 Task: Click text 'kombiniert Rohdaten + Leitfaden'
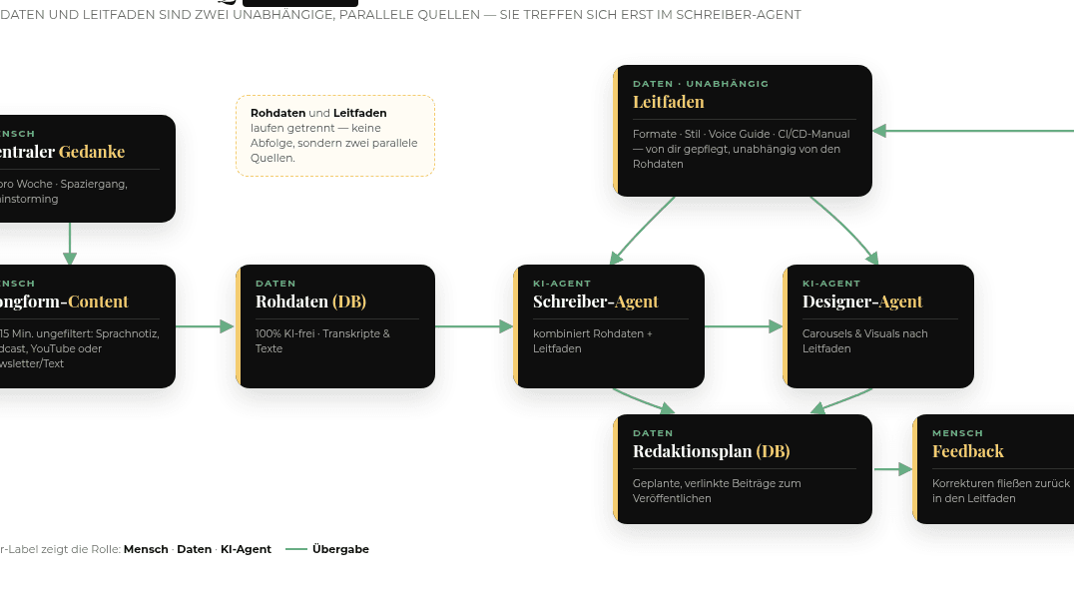(593, 341)
